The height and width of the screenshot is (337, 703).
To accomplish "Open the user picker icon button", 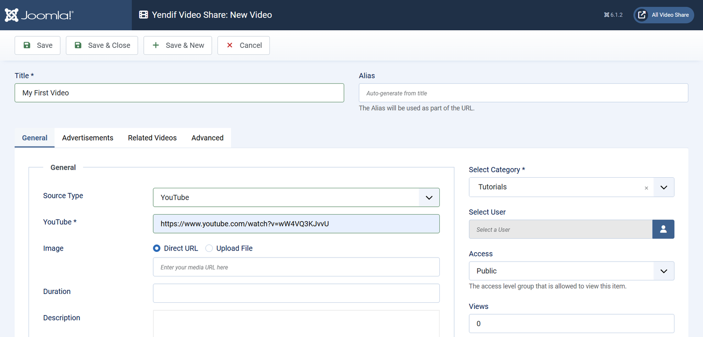I will [x=663, y=229].
